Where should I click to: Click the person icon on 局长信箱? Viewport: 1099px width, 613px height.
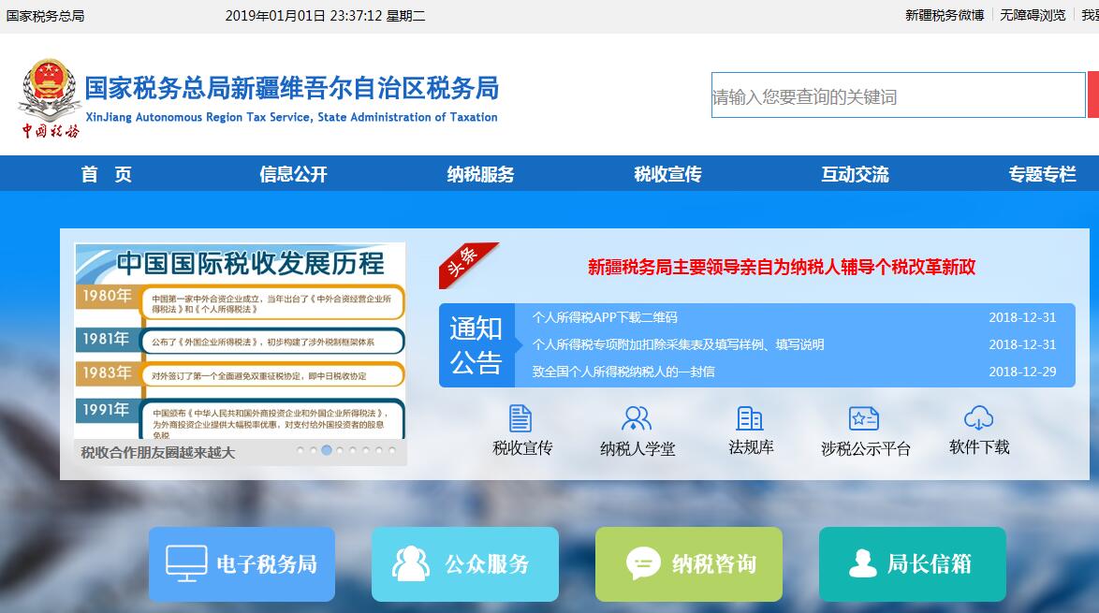(x=863, y=563)
